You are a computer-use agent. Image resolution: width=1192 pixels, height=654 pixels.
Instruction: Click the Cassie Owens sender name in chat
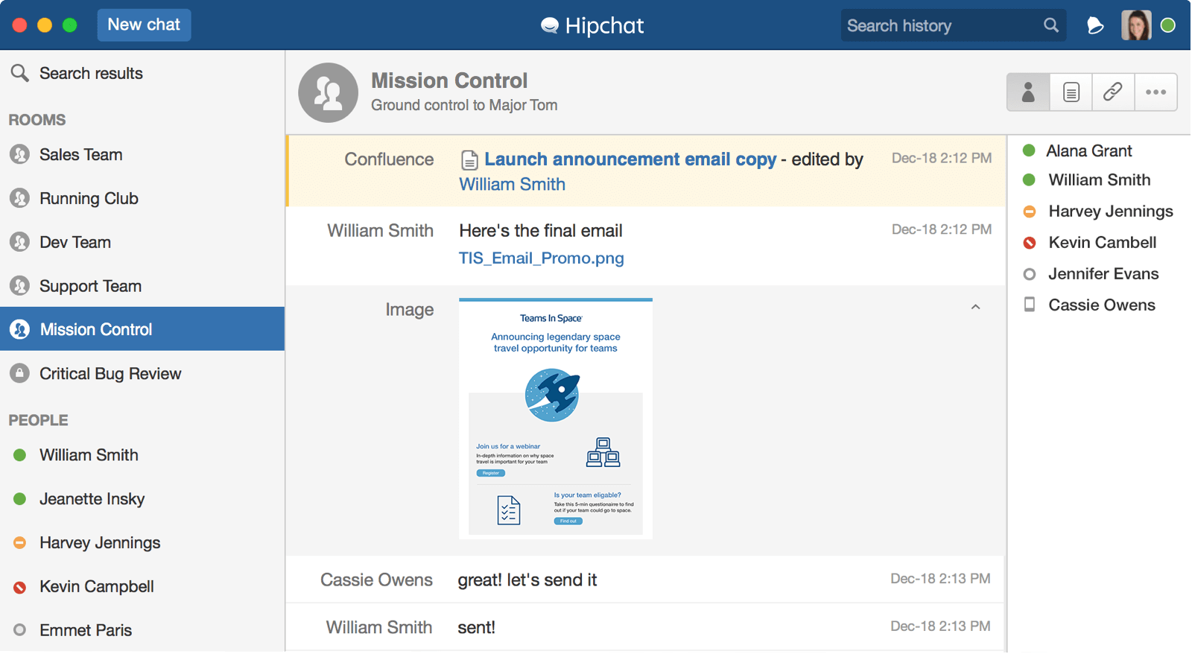376,580
